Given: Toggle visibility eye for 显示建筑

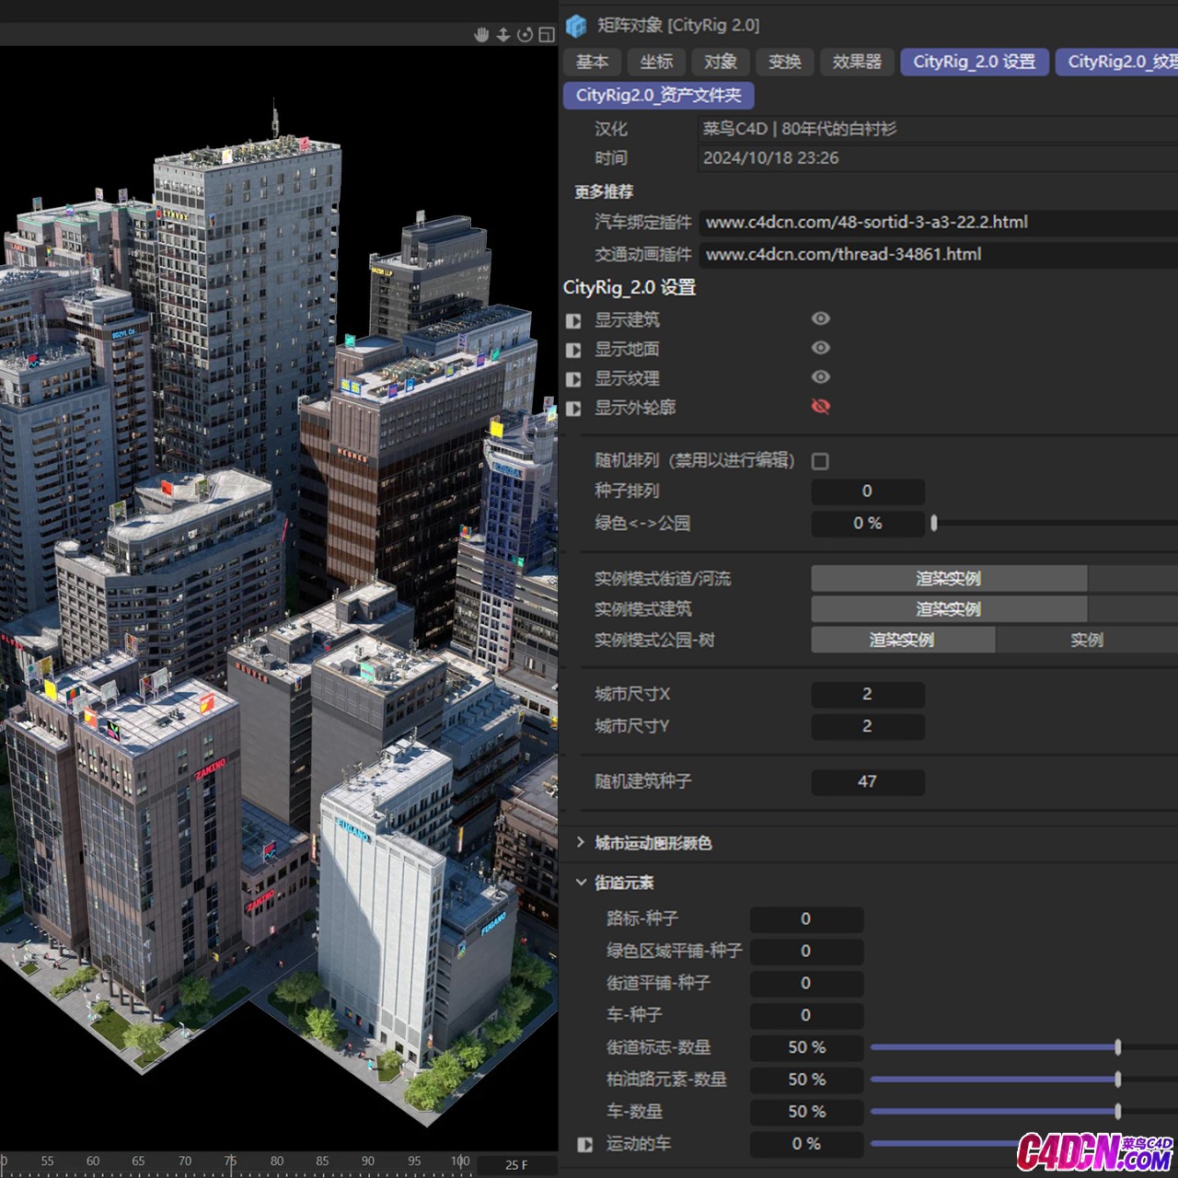Looking at the screenshot, I should (x=821, y=318).
